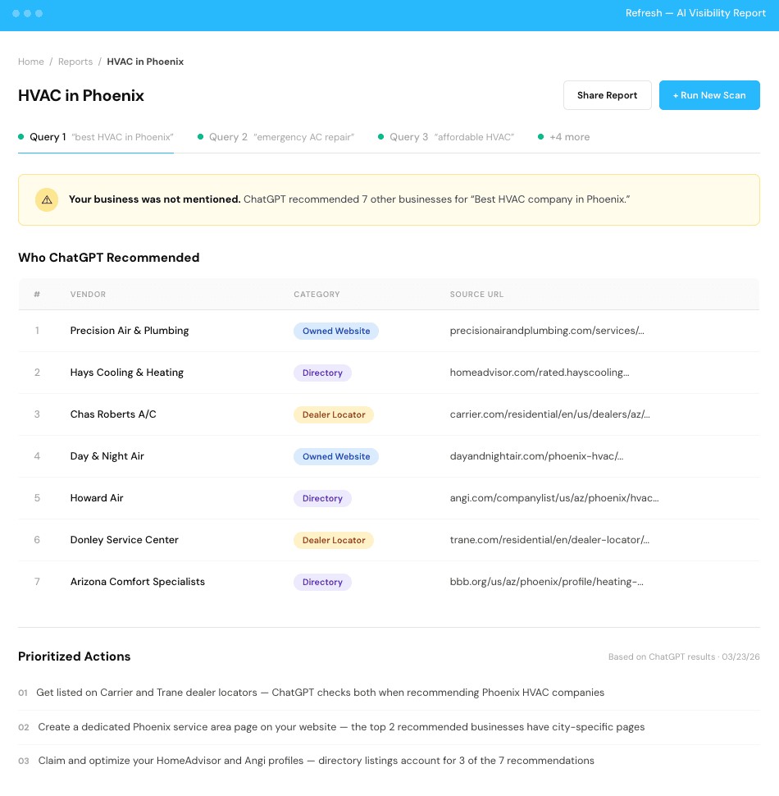The image size is (779, 796).
Task: Select action 03 about HomeAdvisor and Angi profiles
Action: tap(389, 761)
